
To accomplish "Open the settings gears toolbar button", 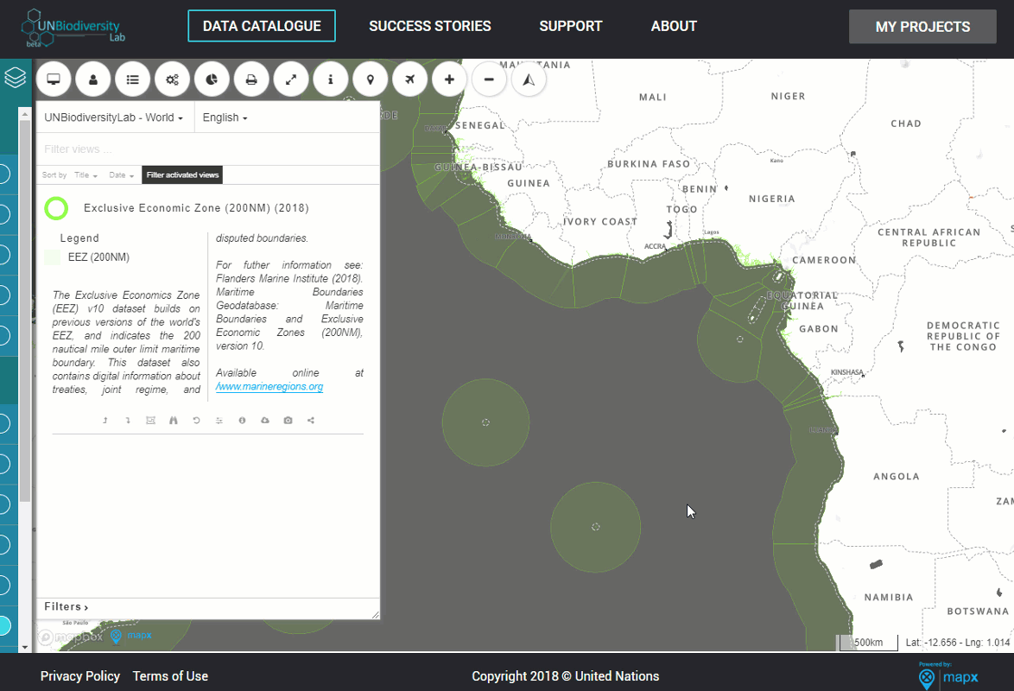I will [x=172, y=79].
